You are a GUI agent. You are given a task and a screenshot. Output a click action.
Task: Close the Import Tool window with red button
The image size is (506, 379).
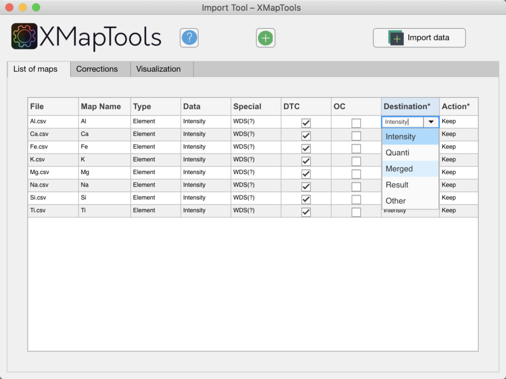9,7
